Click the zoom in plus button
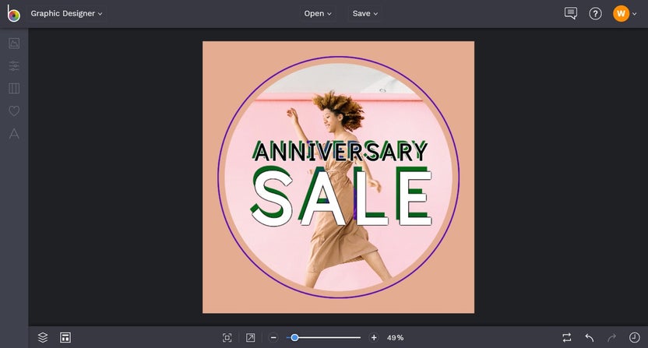The height and width of the screenshot is (348, 648). pyautogui.click(x=374, y=338)
